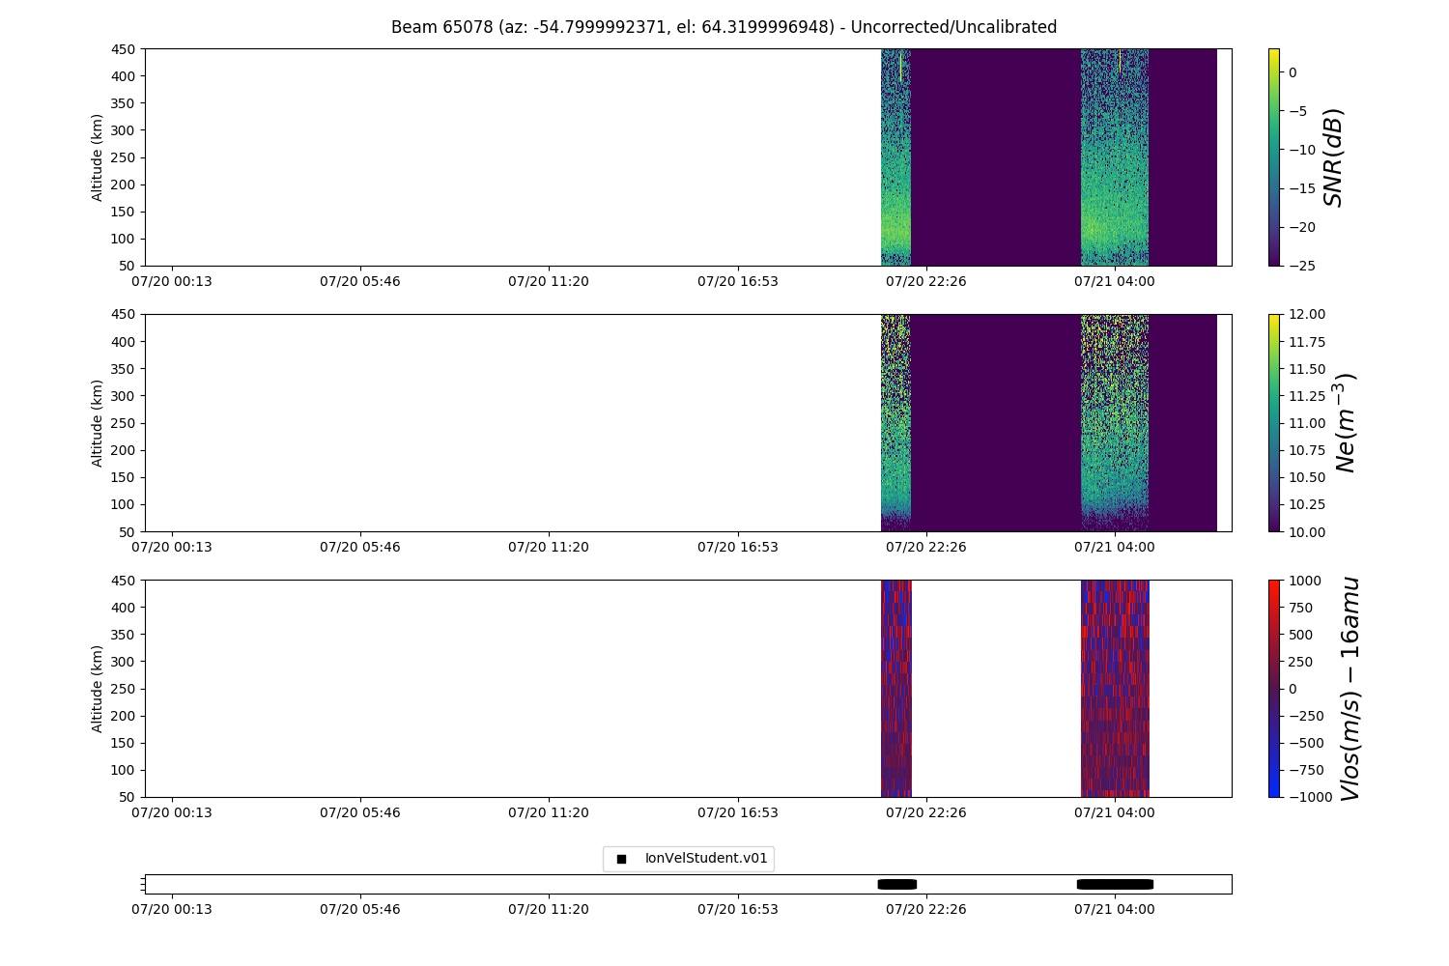Click the Ne electron density colorbar strip
The width and height of the screenshot is (1449, 966).
(x=1273, y=422)
